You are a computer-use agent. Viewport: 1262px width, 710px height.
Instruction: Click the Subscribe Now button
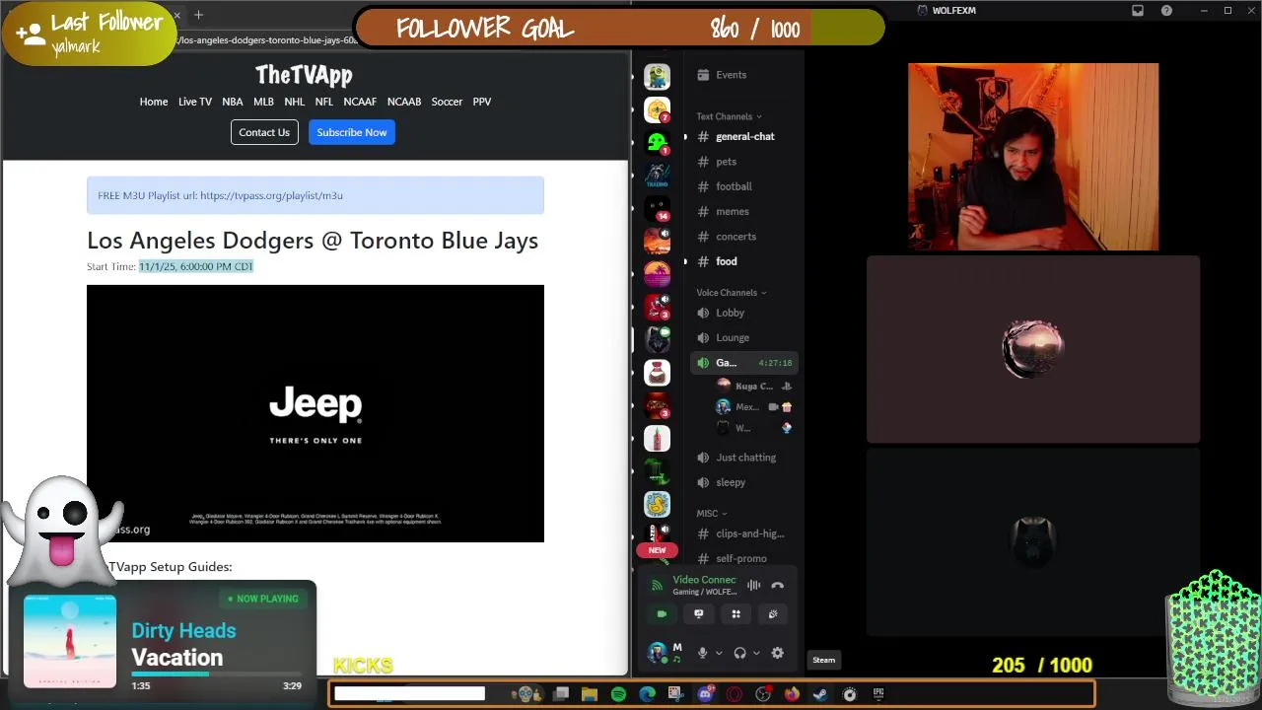[352, 132]
